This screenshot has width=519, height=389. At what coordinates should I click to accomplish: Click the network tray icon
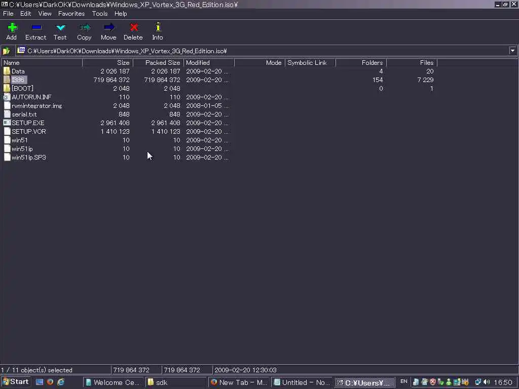(x=478, y=382)
